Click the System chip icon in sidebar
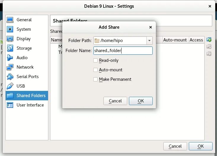Viewport: 217px width, 156px height. point(10,29)
